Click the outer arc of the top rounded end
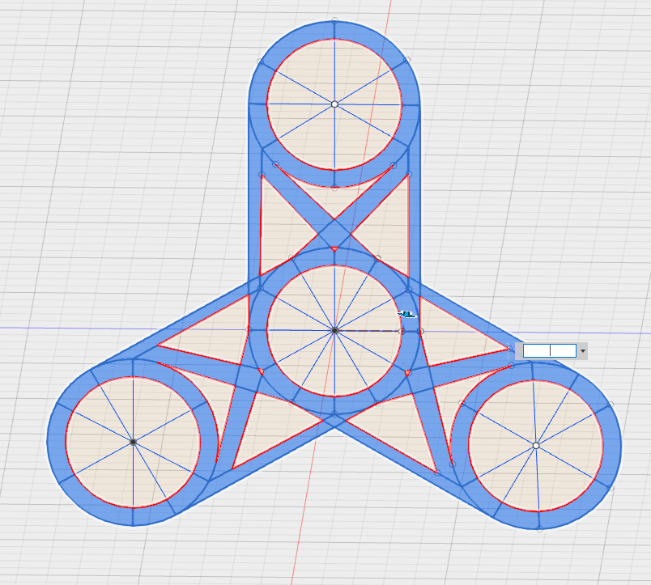The height and width of the screenshot is (585, 651). (334, 19)
